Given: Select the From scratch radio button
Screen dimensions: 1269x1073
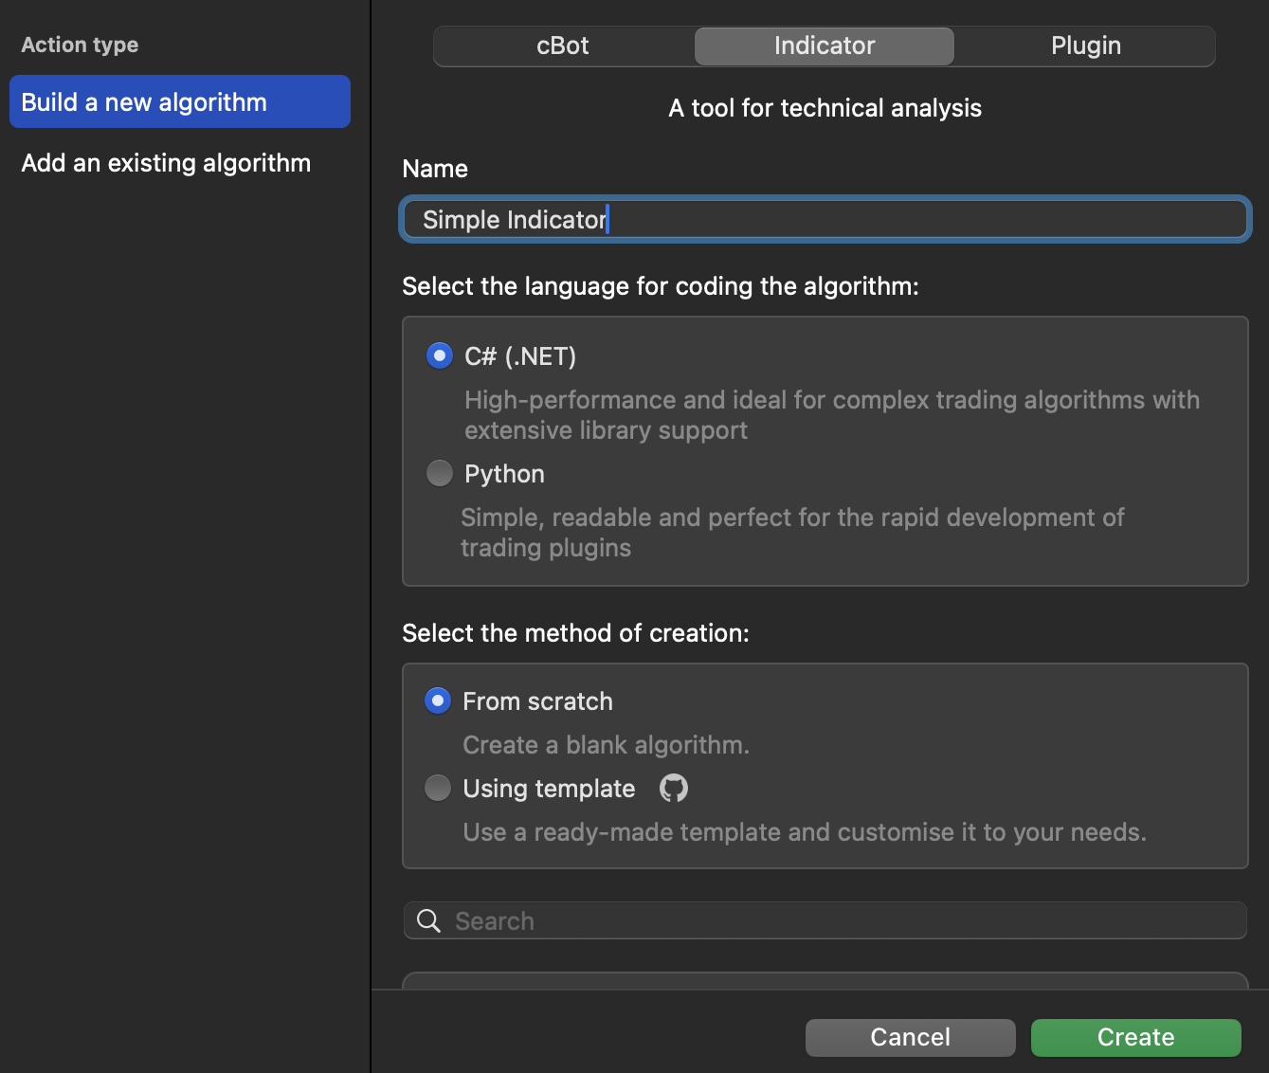Looking at the screenshot, I should pyautogui.click(x=437, y=701).
